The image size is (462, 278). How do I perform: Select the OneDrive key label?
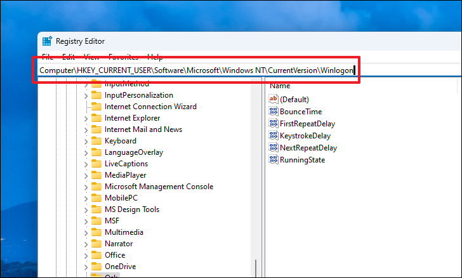pyautogui.click(x=120, y=267)
